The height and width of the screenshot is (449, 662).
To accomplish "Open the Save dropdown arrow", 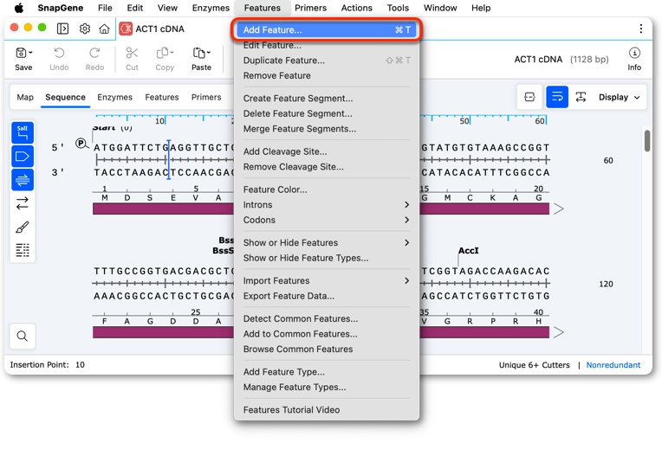I will click(30, 52).
